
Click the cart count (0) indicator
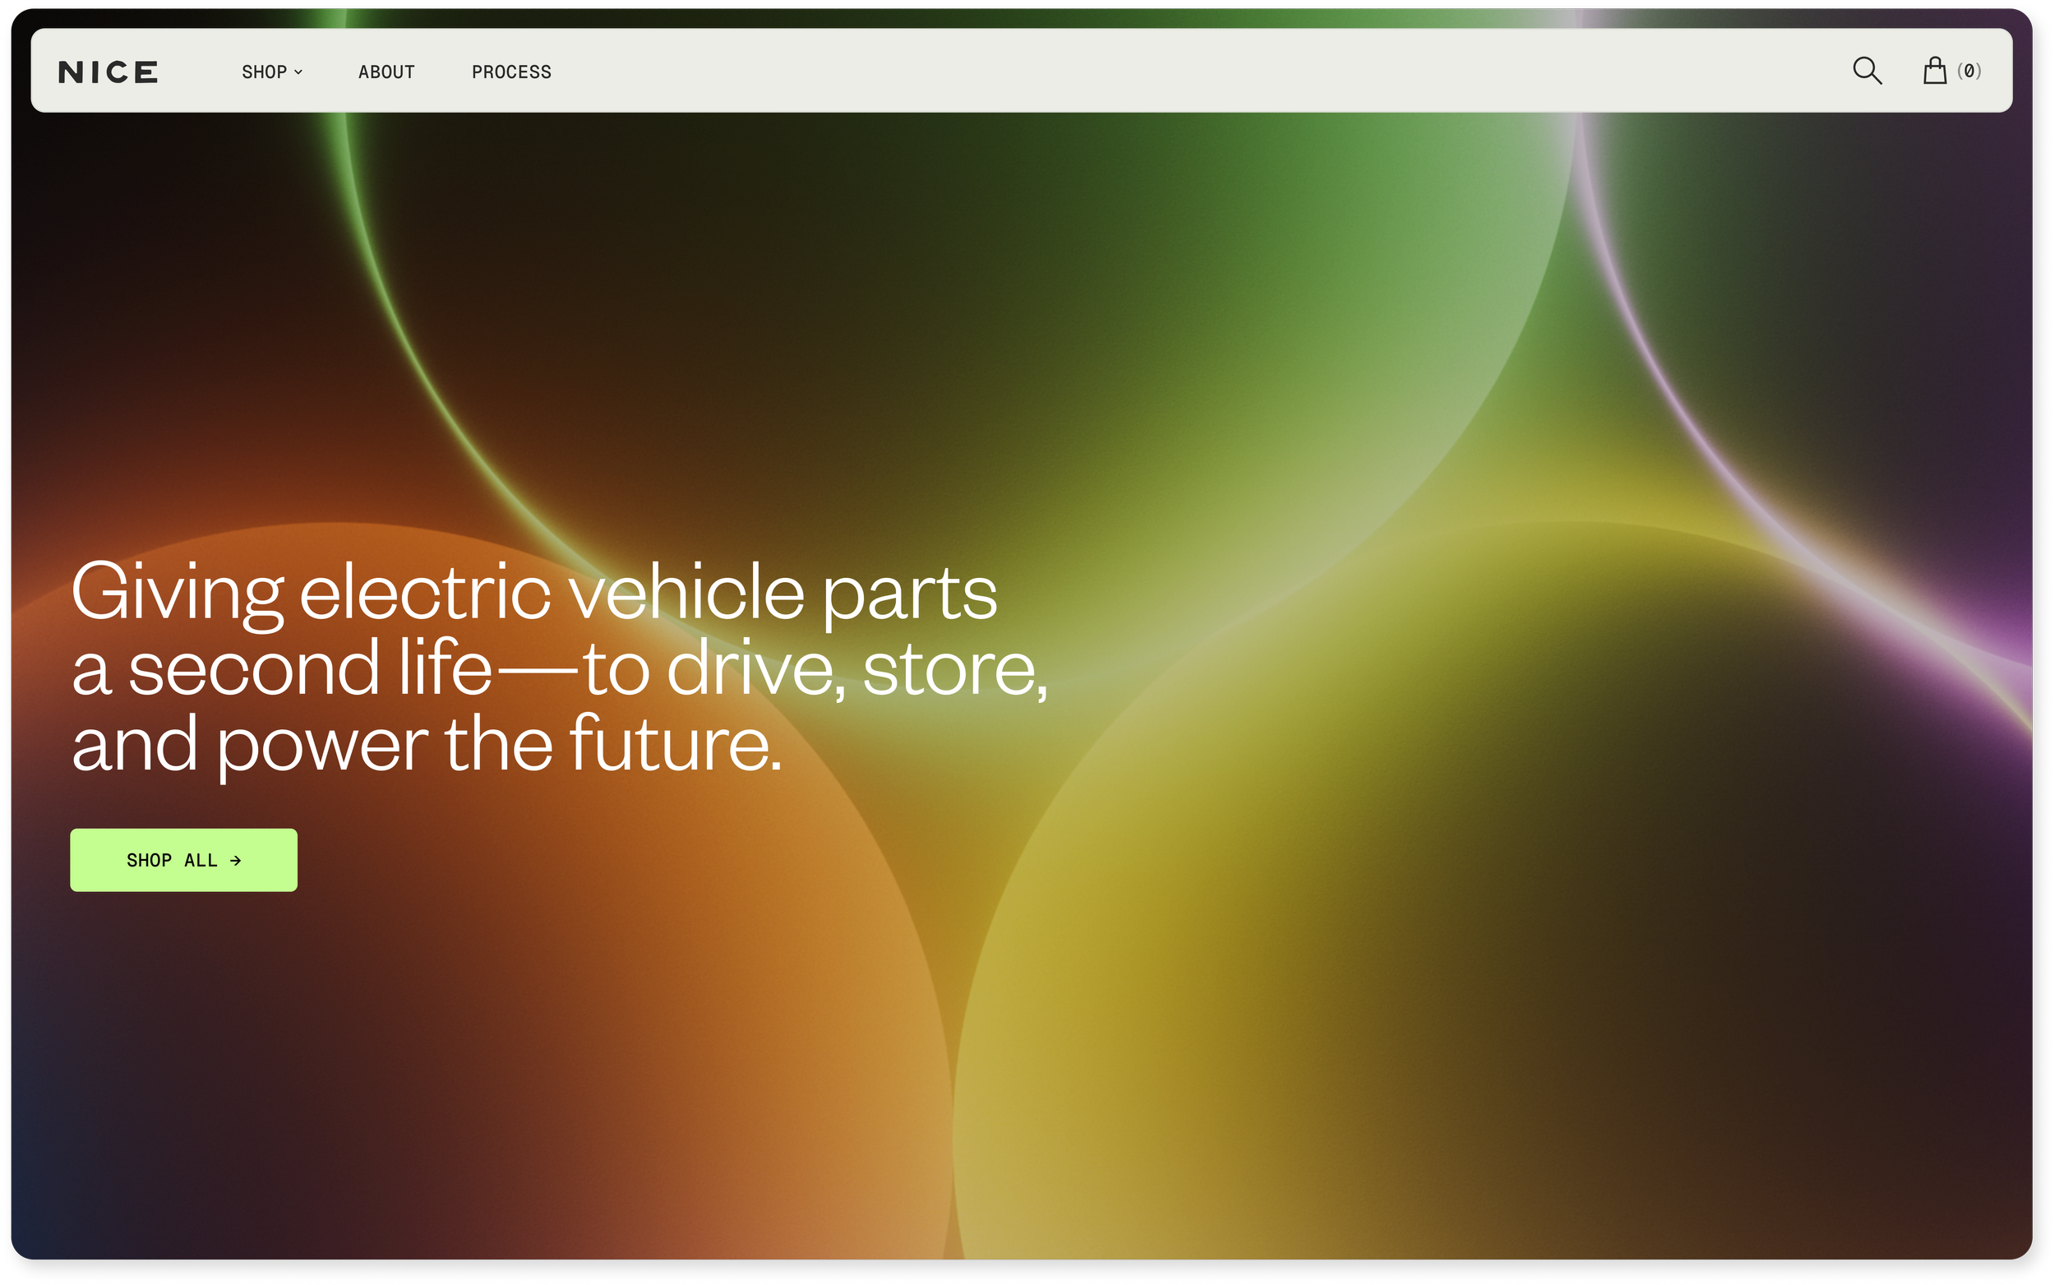1970,72
